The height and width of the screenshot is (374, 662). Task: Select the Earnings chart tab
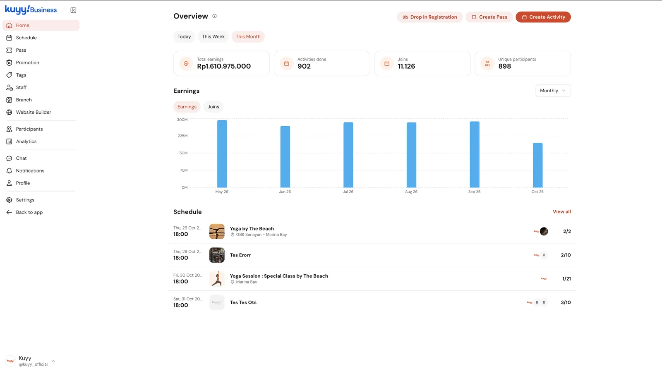(x=187, y=107)
